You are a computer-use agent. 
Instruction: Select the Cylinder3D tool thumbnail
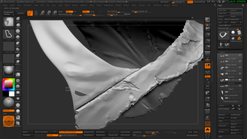239,33
